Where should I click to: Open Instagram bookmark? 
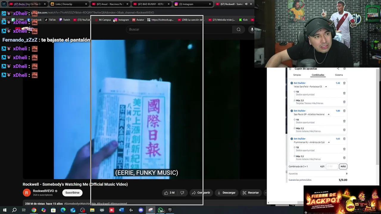tap(121, 20)
